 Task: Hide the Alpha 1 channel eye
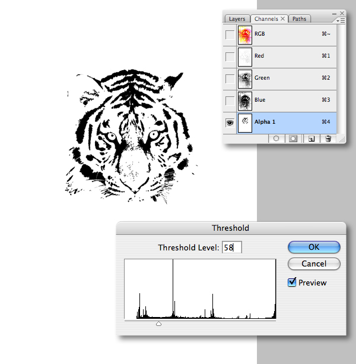(x=230, y=123)
